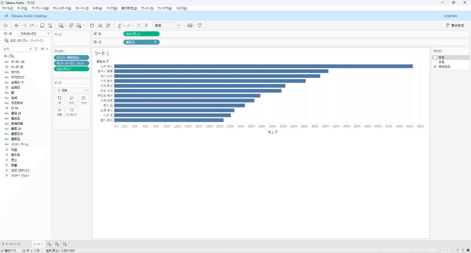The height and width of the screenshot is (253, 471).
Task: Open the Highlight pen icon in toolbar
Action: point(119,25)
